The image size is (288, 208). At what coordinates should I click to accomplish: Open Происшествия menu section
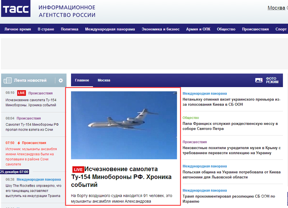(x=255, y=29)
